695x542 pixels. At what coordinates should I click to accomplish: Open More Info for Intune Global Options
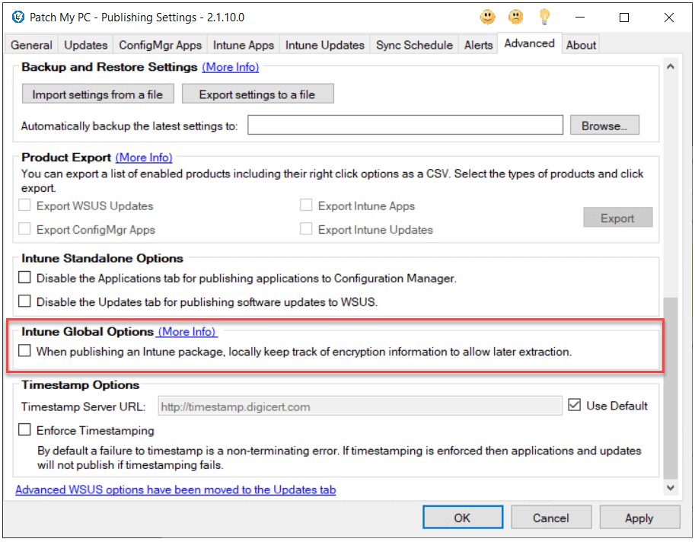coord(187,332)
